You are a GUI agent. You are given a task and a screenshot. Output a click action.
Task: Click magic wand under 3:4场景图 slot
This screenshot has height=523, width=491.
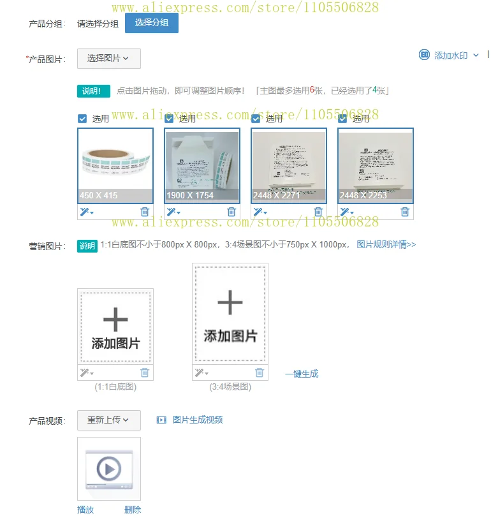pyautogui.click(x=202, y=372)
